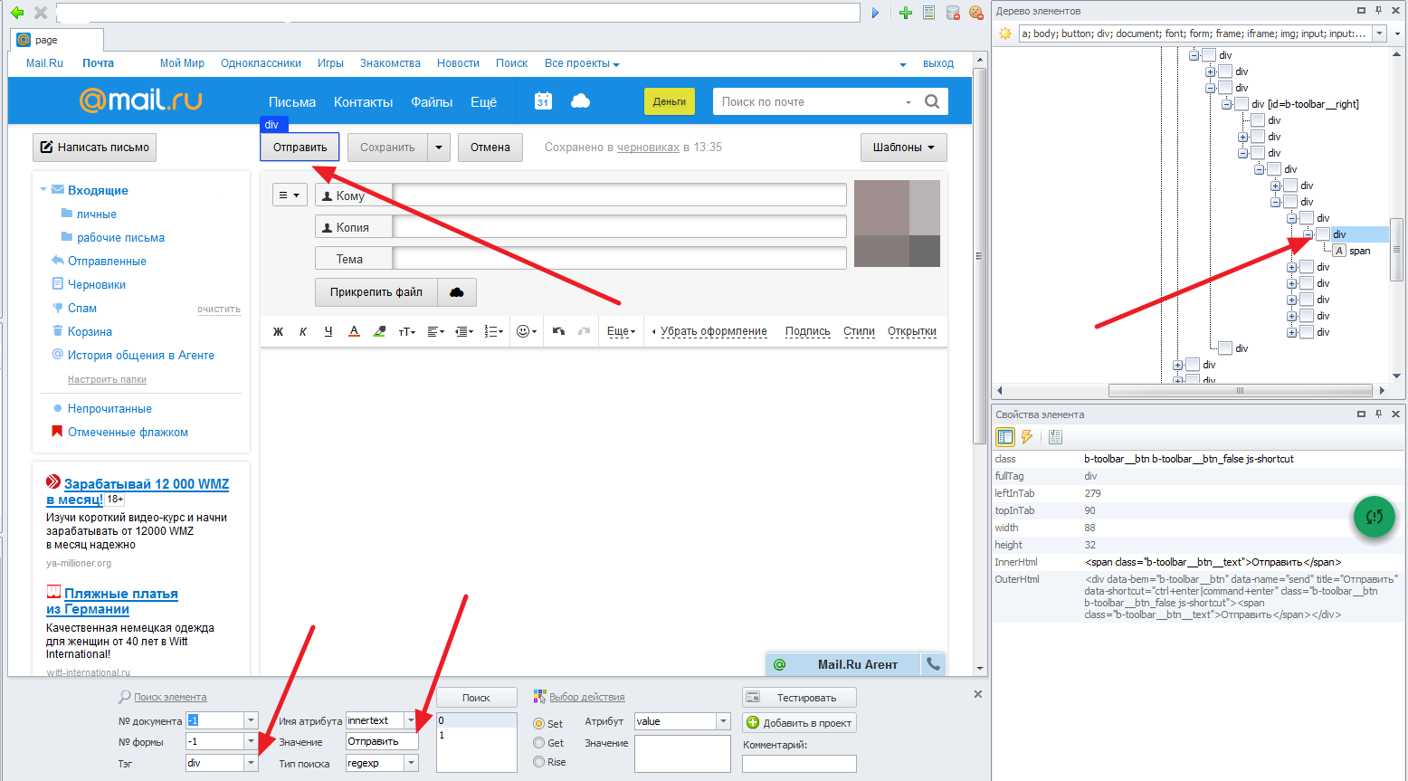
Task: Click the green plus add tab icon
Action: click(905, 13)
